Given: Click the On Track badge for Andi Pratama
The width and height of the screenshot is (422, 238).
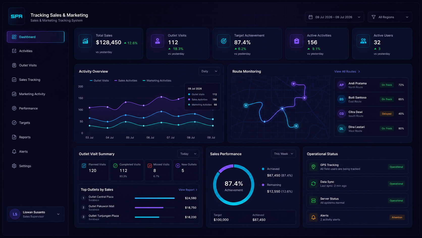Looking at the screenshot, I should pyautogui.click(x=387, y=85).
